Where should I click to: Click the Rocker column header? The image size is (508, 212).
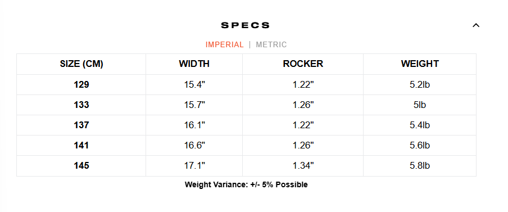tap(303, 64)
